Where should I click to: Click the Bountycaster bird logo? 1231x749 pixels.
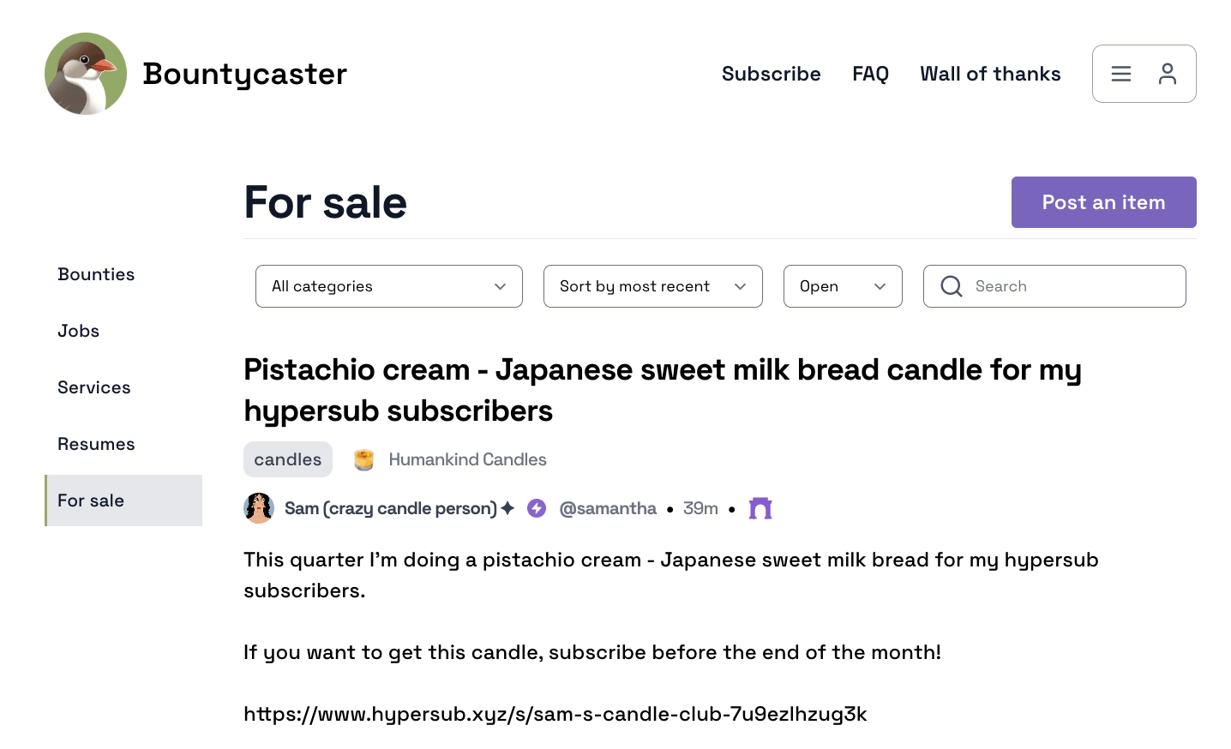point(86,74)
